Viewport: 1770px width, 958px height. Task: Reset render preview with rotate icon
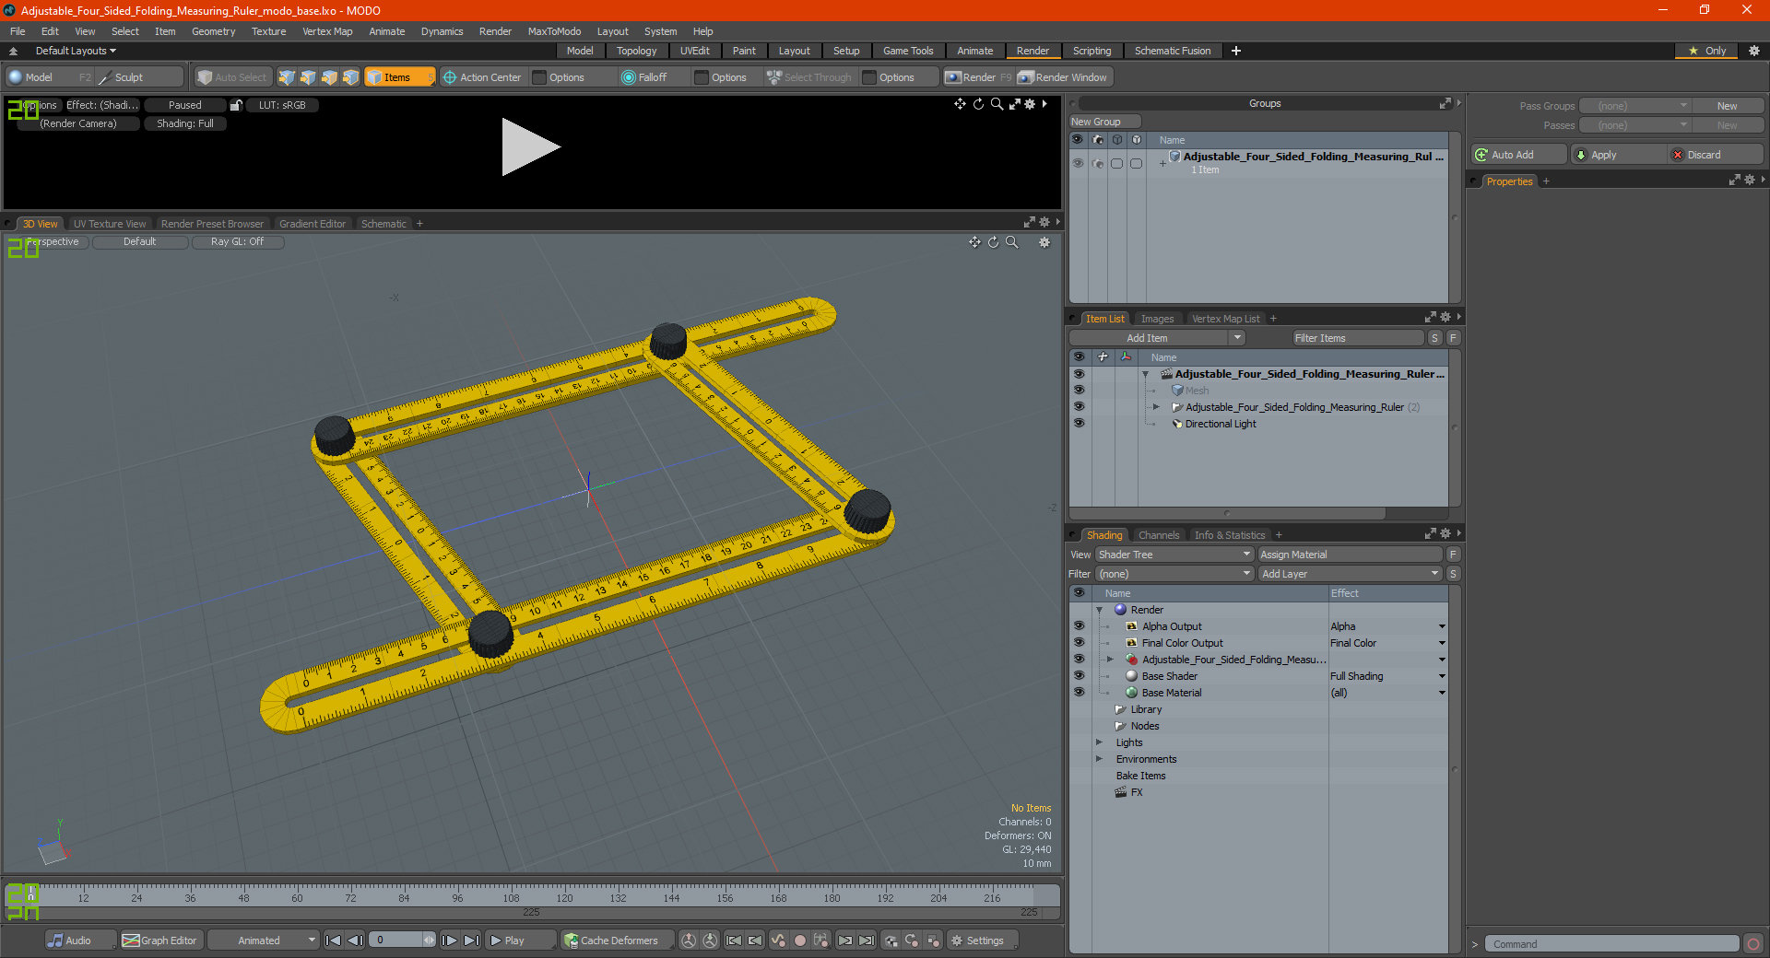click(978, 104)
